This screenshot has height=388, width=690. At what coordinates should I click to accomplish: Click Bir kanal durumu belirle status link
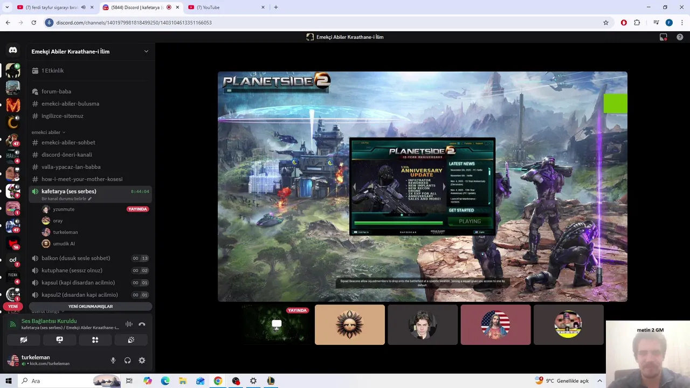66,199
